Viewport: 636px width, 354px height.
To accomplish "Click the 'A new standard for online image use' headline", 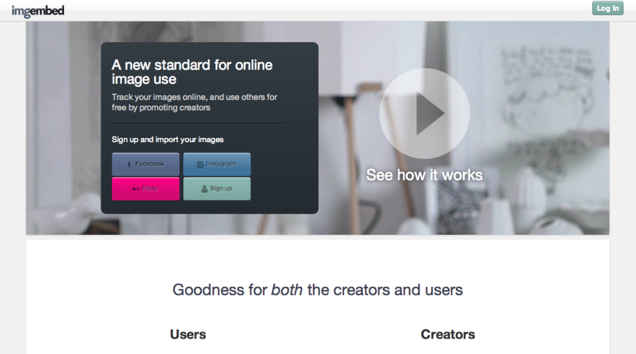I will point(193,72).
